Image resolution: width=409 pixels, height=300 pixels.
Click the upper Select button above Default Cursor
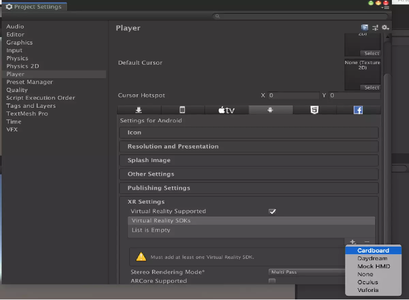tap(370, 53)
